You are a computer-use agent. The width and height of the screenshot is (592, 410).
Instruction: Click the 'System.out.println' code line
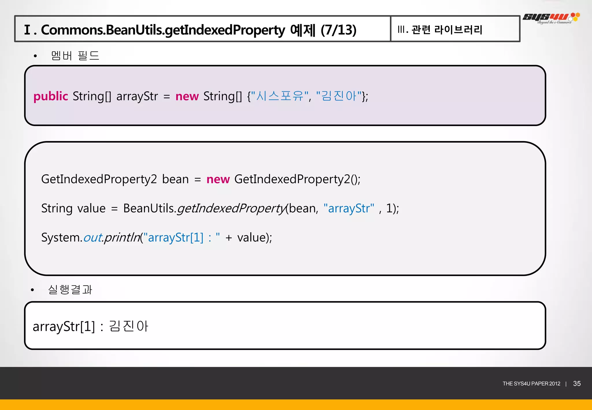[x=157, y=237]
